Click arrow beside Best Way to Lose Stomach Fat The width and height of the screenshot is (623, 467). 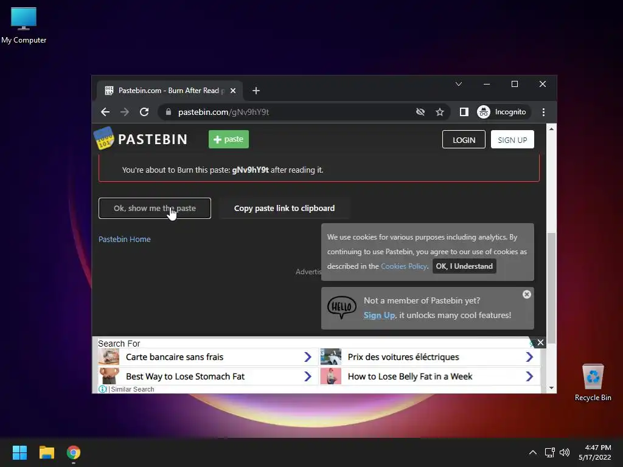pyautogui.click(x=307, y=376)
